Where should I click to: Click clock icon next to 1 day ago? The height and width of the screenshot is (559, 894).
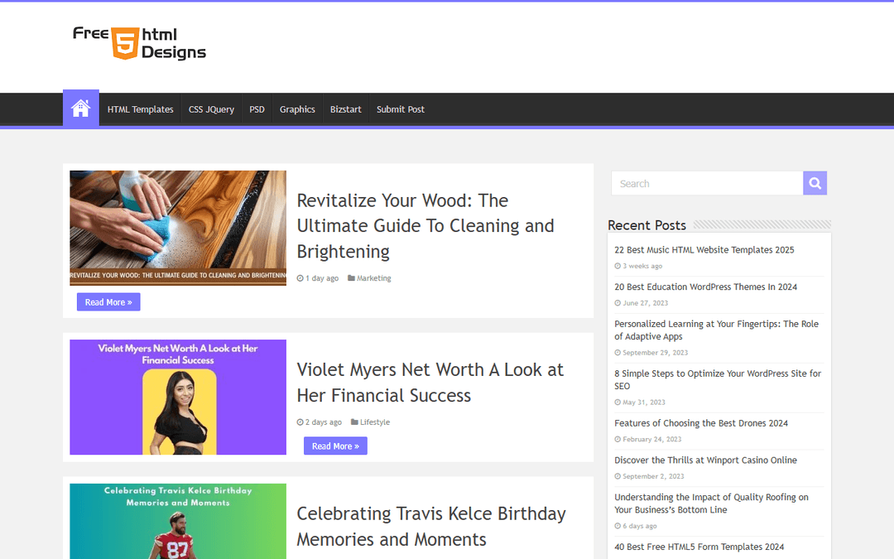coord(300,278)
